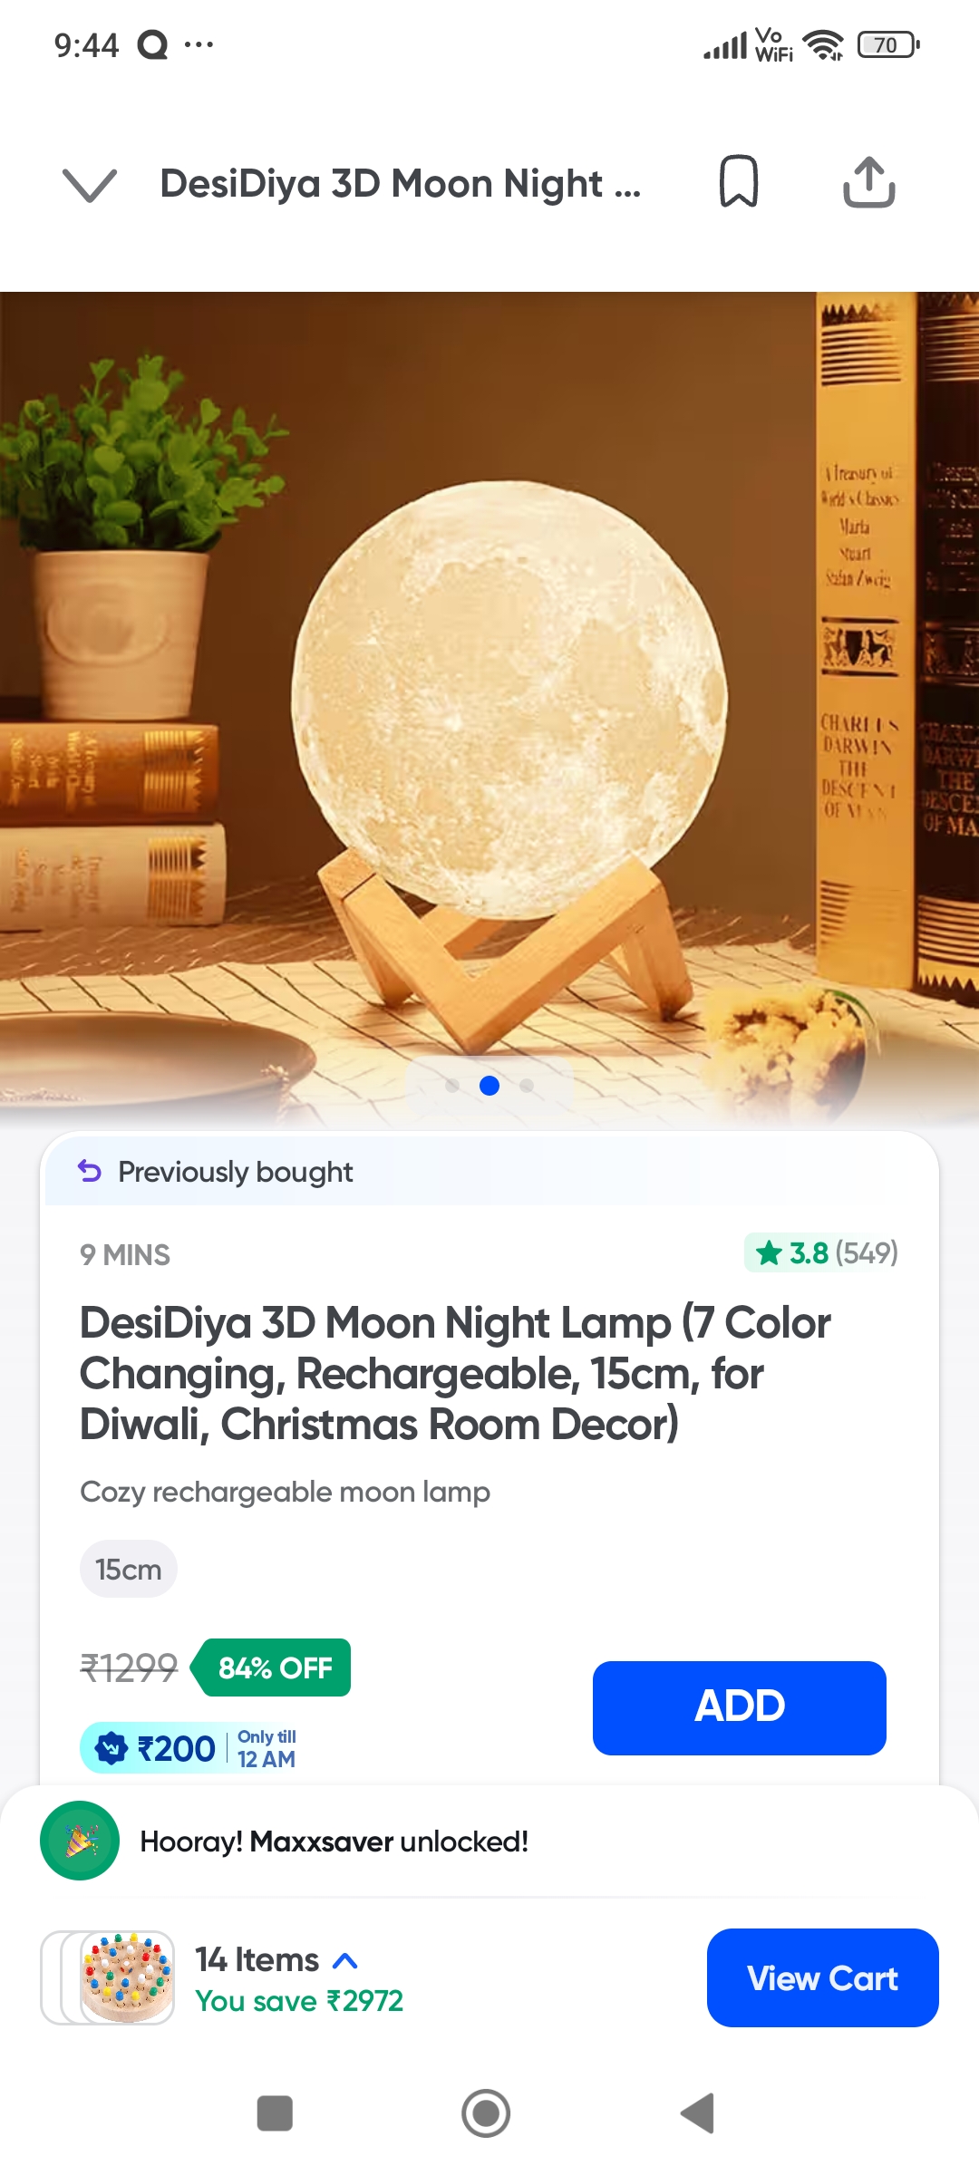This screenshot has height=2175, width=979.
Task: Add moon lamp to cart
Action: [740, 1707]
